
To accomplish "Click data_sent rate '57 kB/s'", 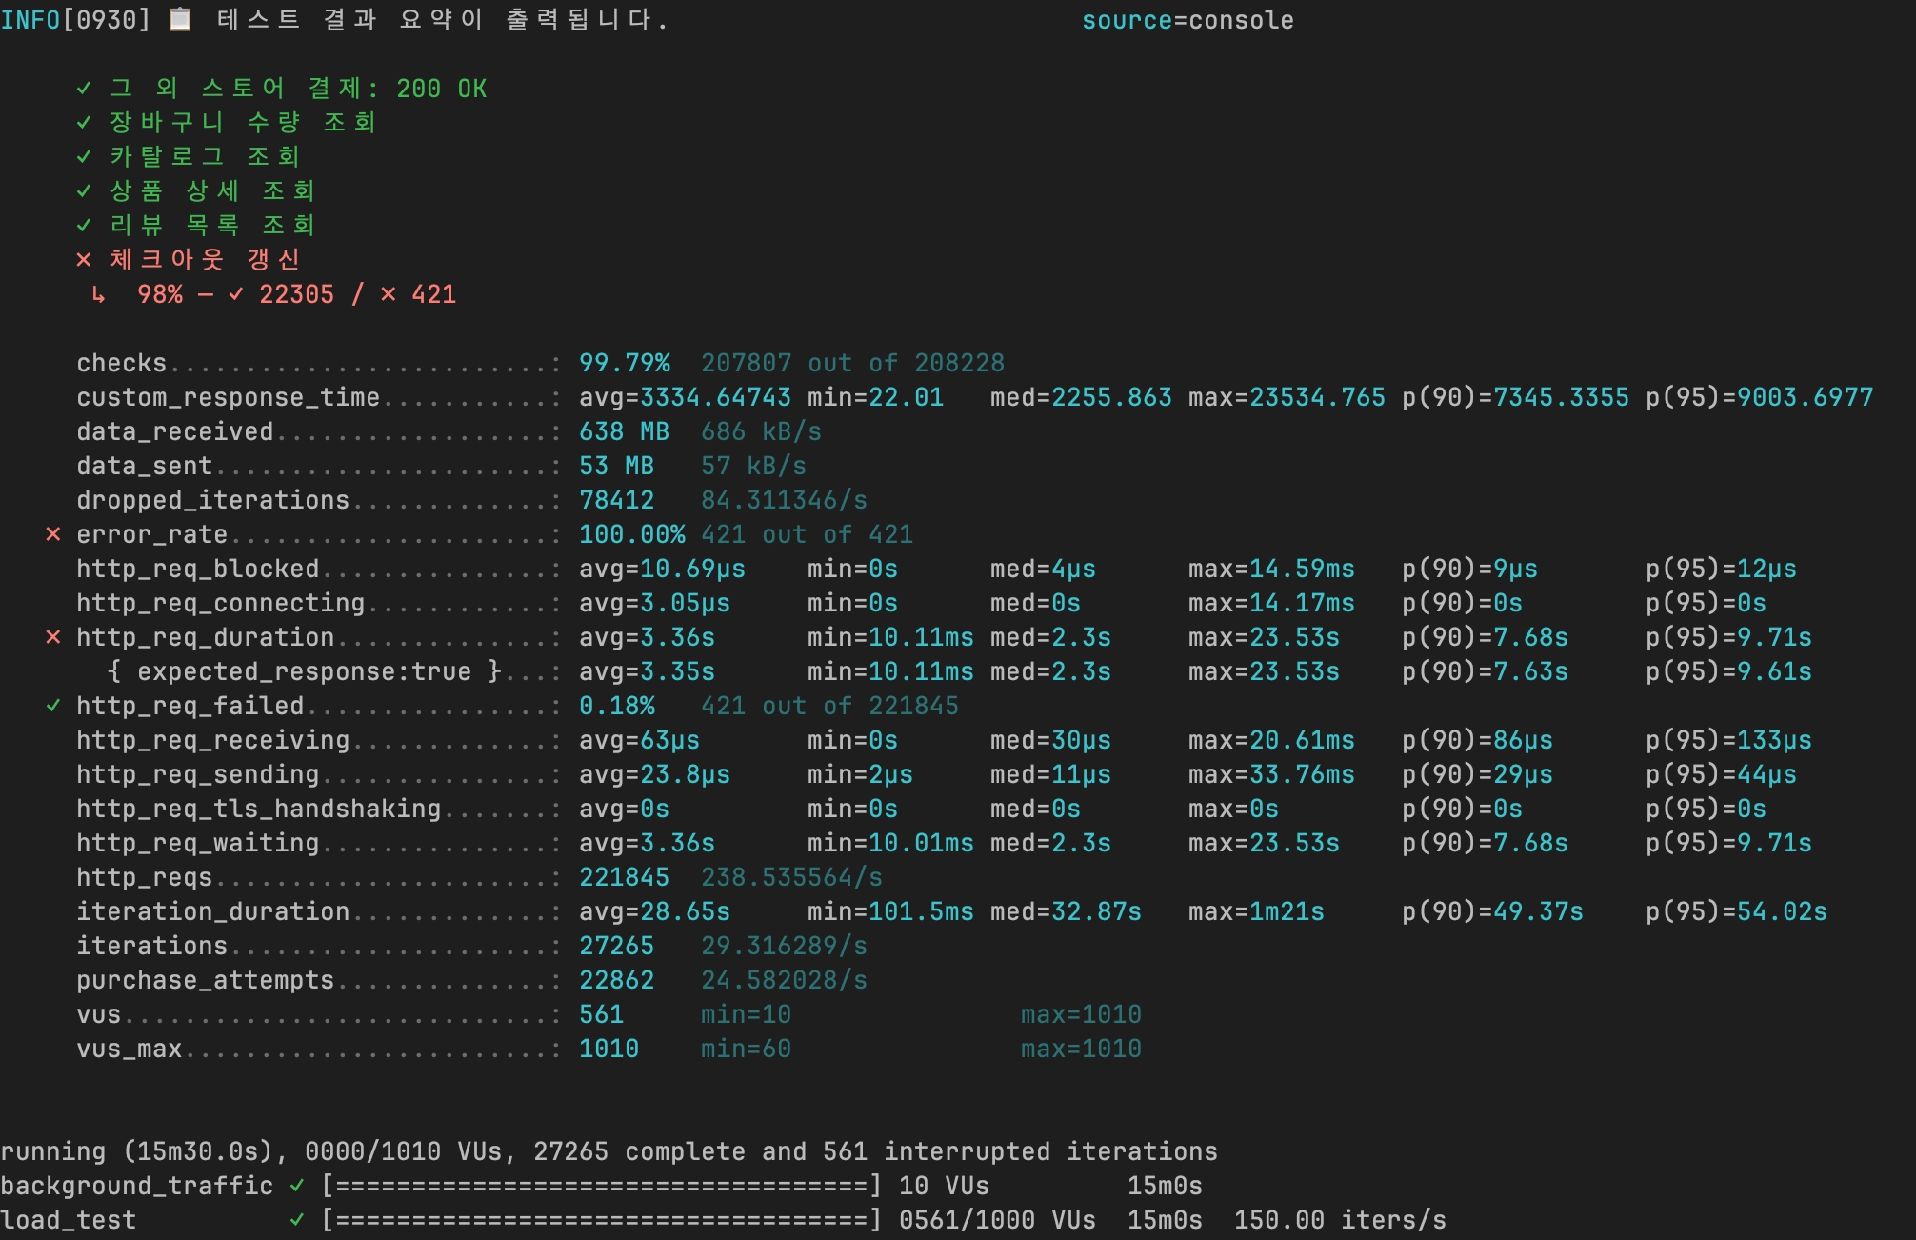I will tap(753, 466).
